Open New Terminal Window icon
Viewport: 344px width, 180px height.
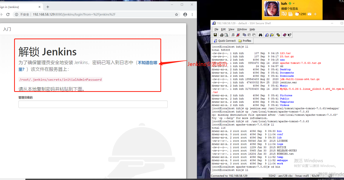[267, 35]
